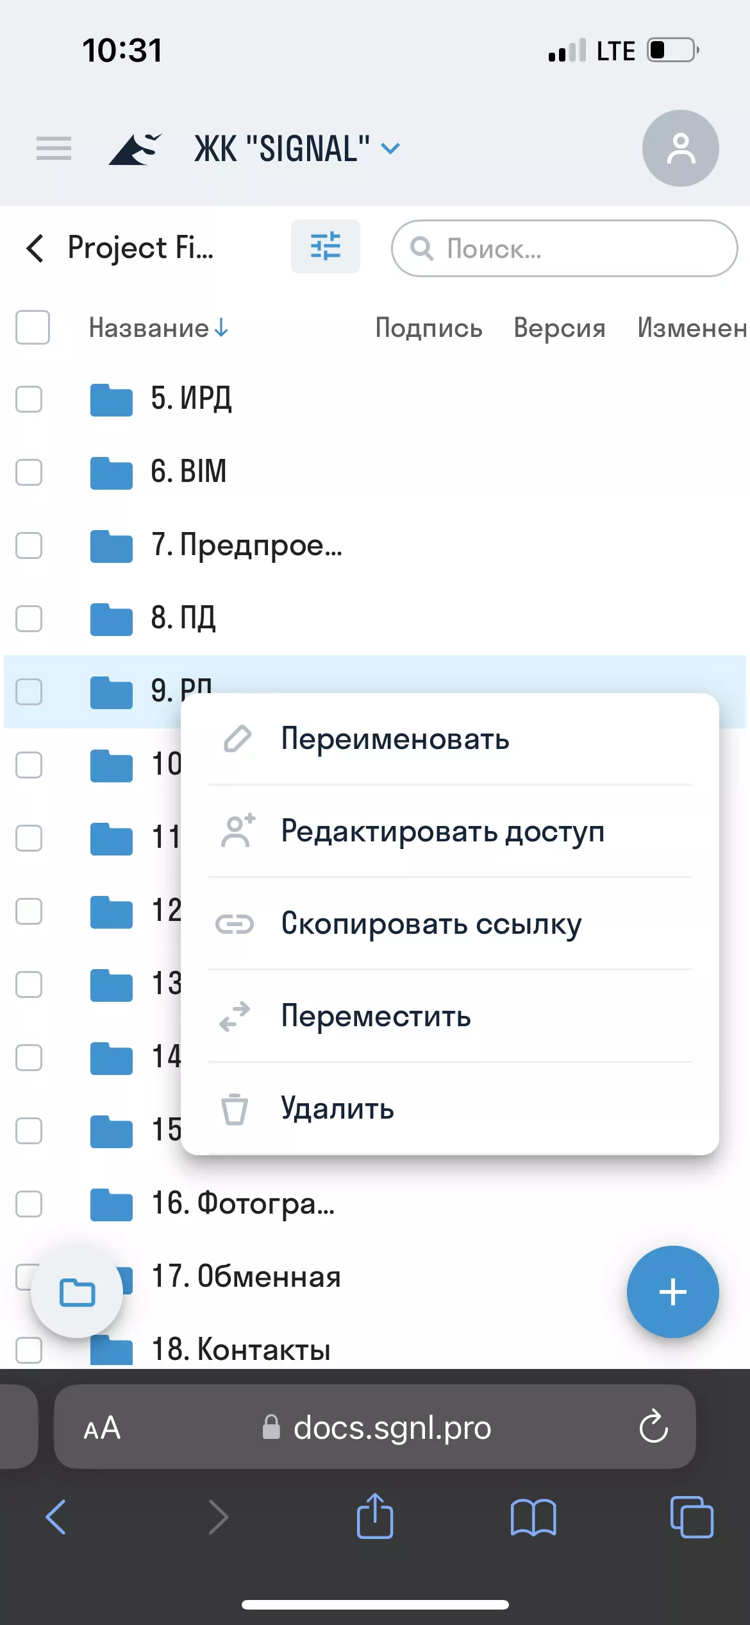Open the hamburger navigation menu
This screenshot has width=750, height=1625.
click(53, 148)
